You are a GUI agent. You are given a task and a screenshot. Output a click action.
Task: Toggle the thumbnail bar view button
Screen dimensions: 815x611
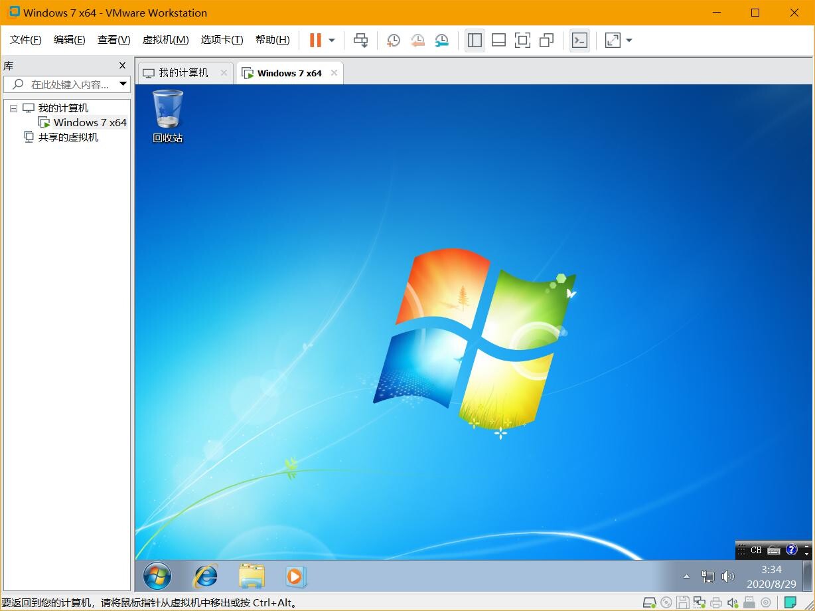pos(498,41)
